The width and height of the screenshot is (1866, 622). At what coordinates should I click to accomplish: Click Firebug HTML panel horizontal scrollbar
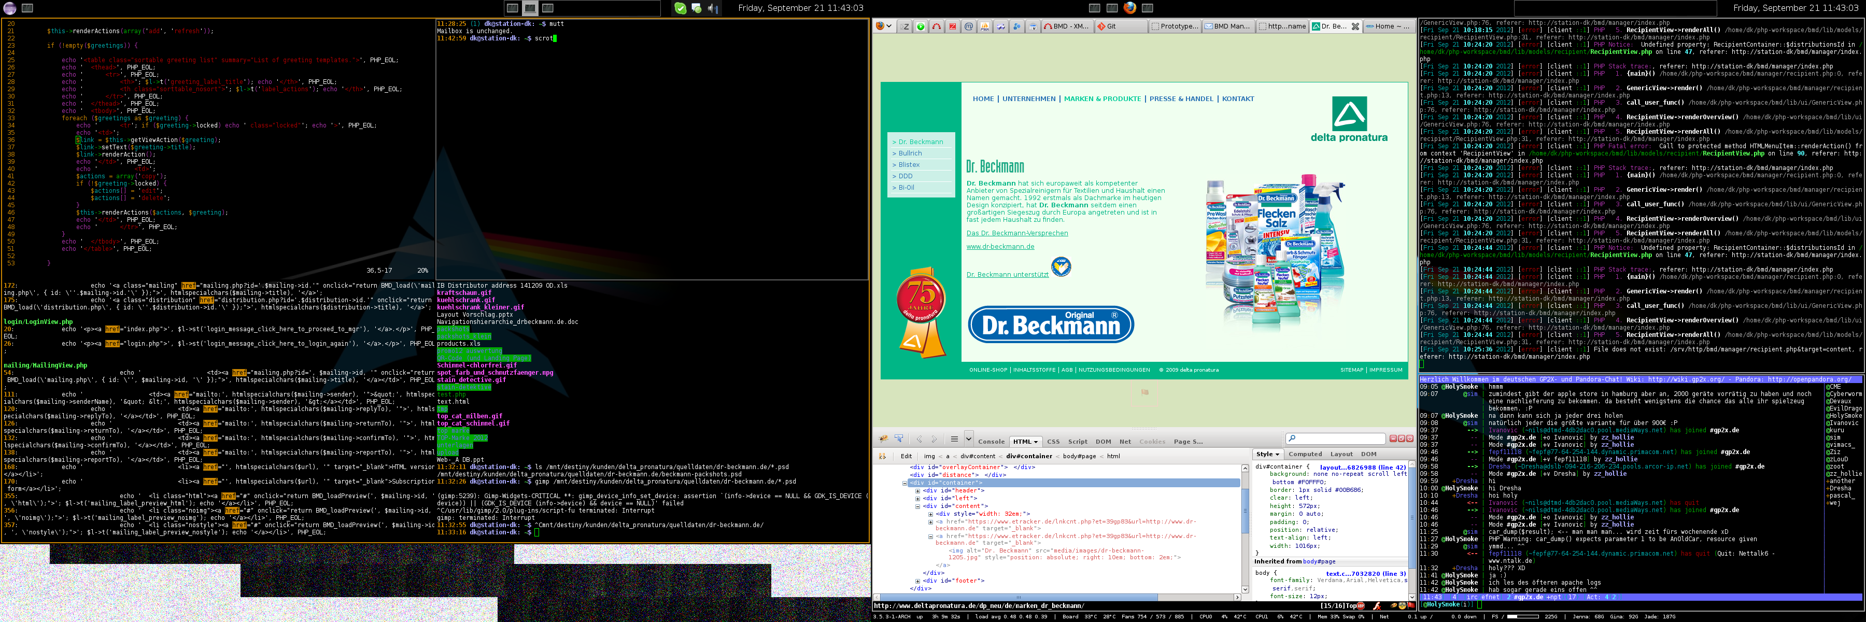coord(1057,598)
